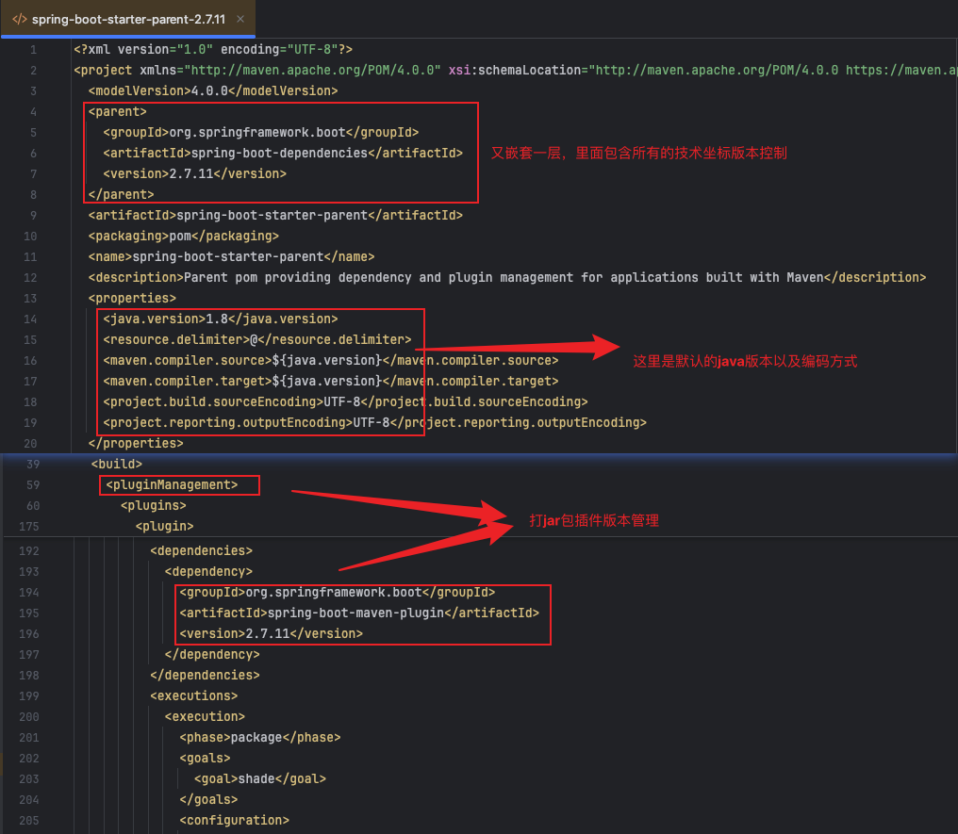Click the closing </properties> tag
The image size is (958, 834).
click(136, 444)
